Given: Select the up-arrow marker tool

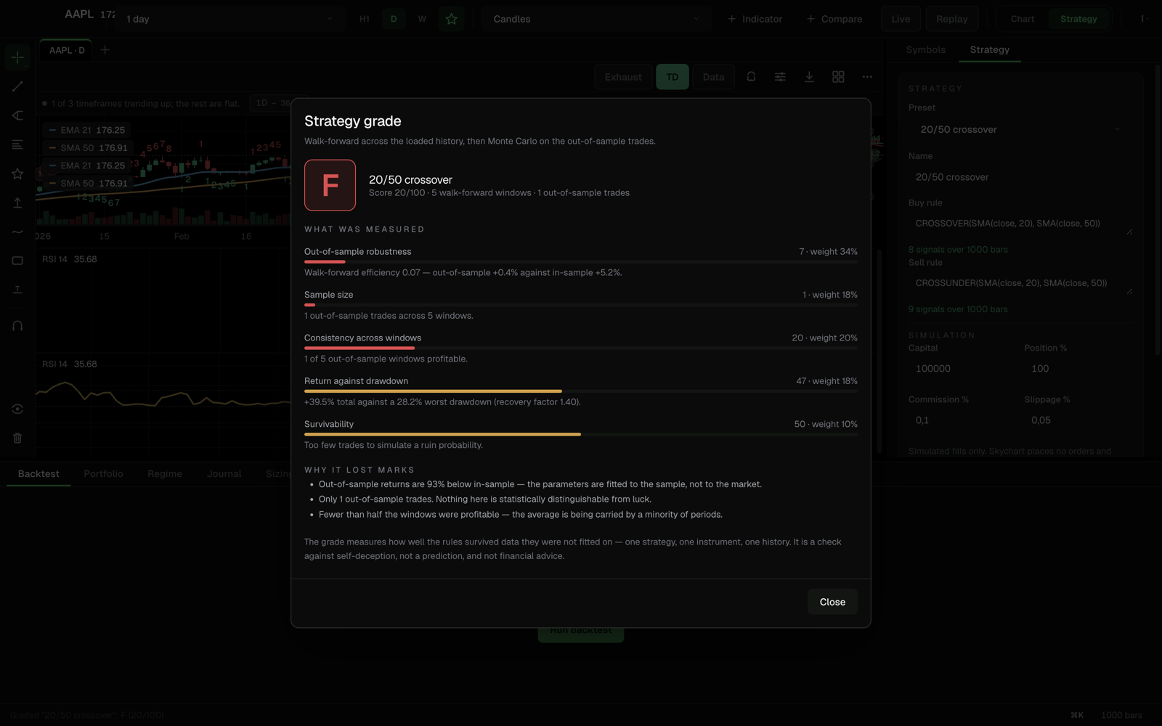Looking at the screenshot, I should (17, 203).
